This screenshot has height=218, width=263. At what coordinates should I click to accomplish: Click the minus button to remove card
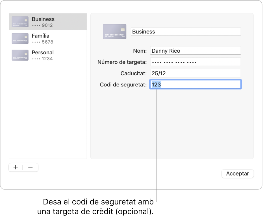point(30,167)
